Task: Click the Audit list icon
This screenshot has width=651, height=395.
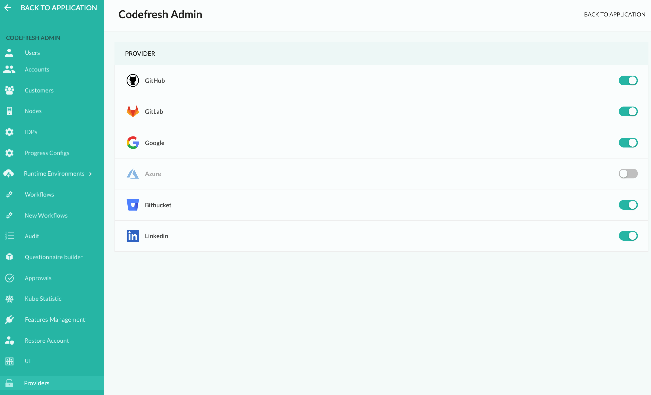Action: point(9,236)
